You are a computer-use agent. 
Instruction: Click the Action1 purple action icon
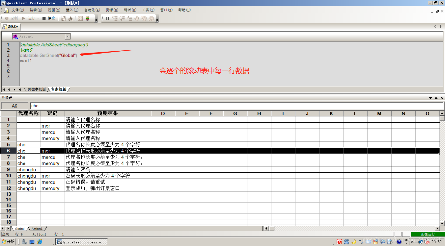pos(15,37)
